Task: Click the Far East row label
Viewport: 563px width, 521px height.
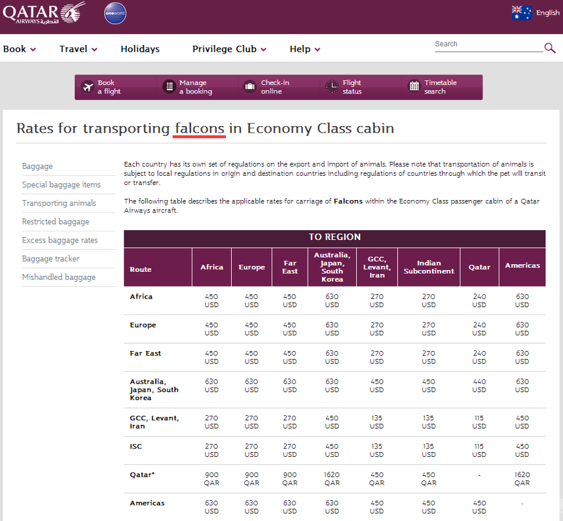Action: 145,353
